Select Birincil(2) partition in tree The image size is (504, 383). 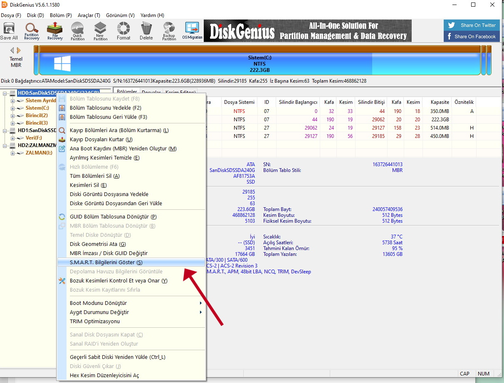tap(37, 115)
